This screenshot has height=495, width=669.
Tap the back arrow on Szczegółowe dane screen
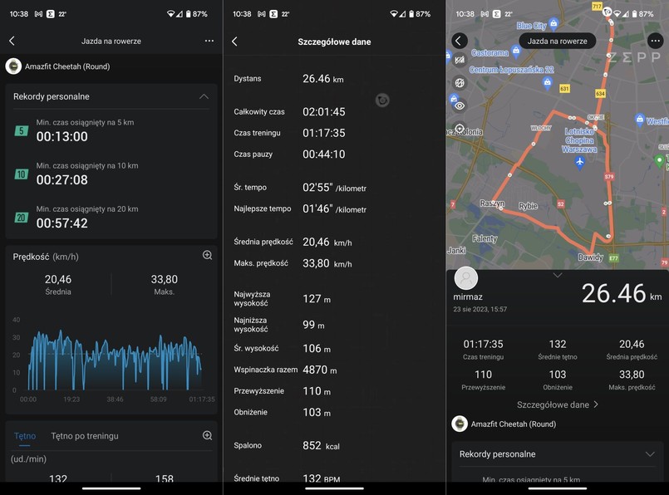(x=235, y=41)
